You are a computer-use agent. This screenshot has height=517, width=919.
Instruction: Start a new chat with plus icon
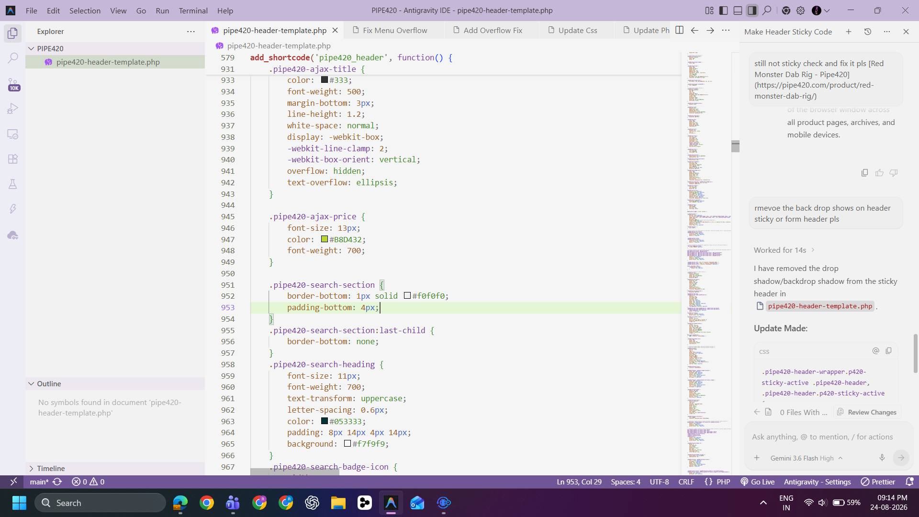[848, 32]
